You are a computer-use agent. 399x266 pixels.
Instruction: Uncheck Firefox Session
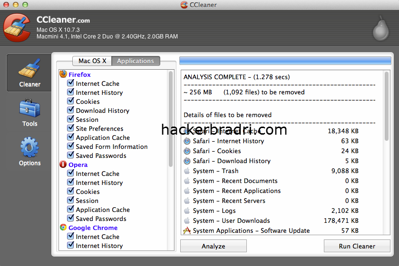[x=70, y=119]
